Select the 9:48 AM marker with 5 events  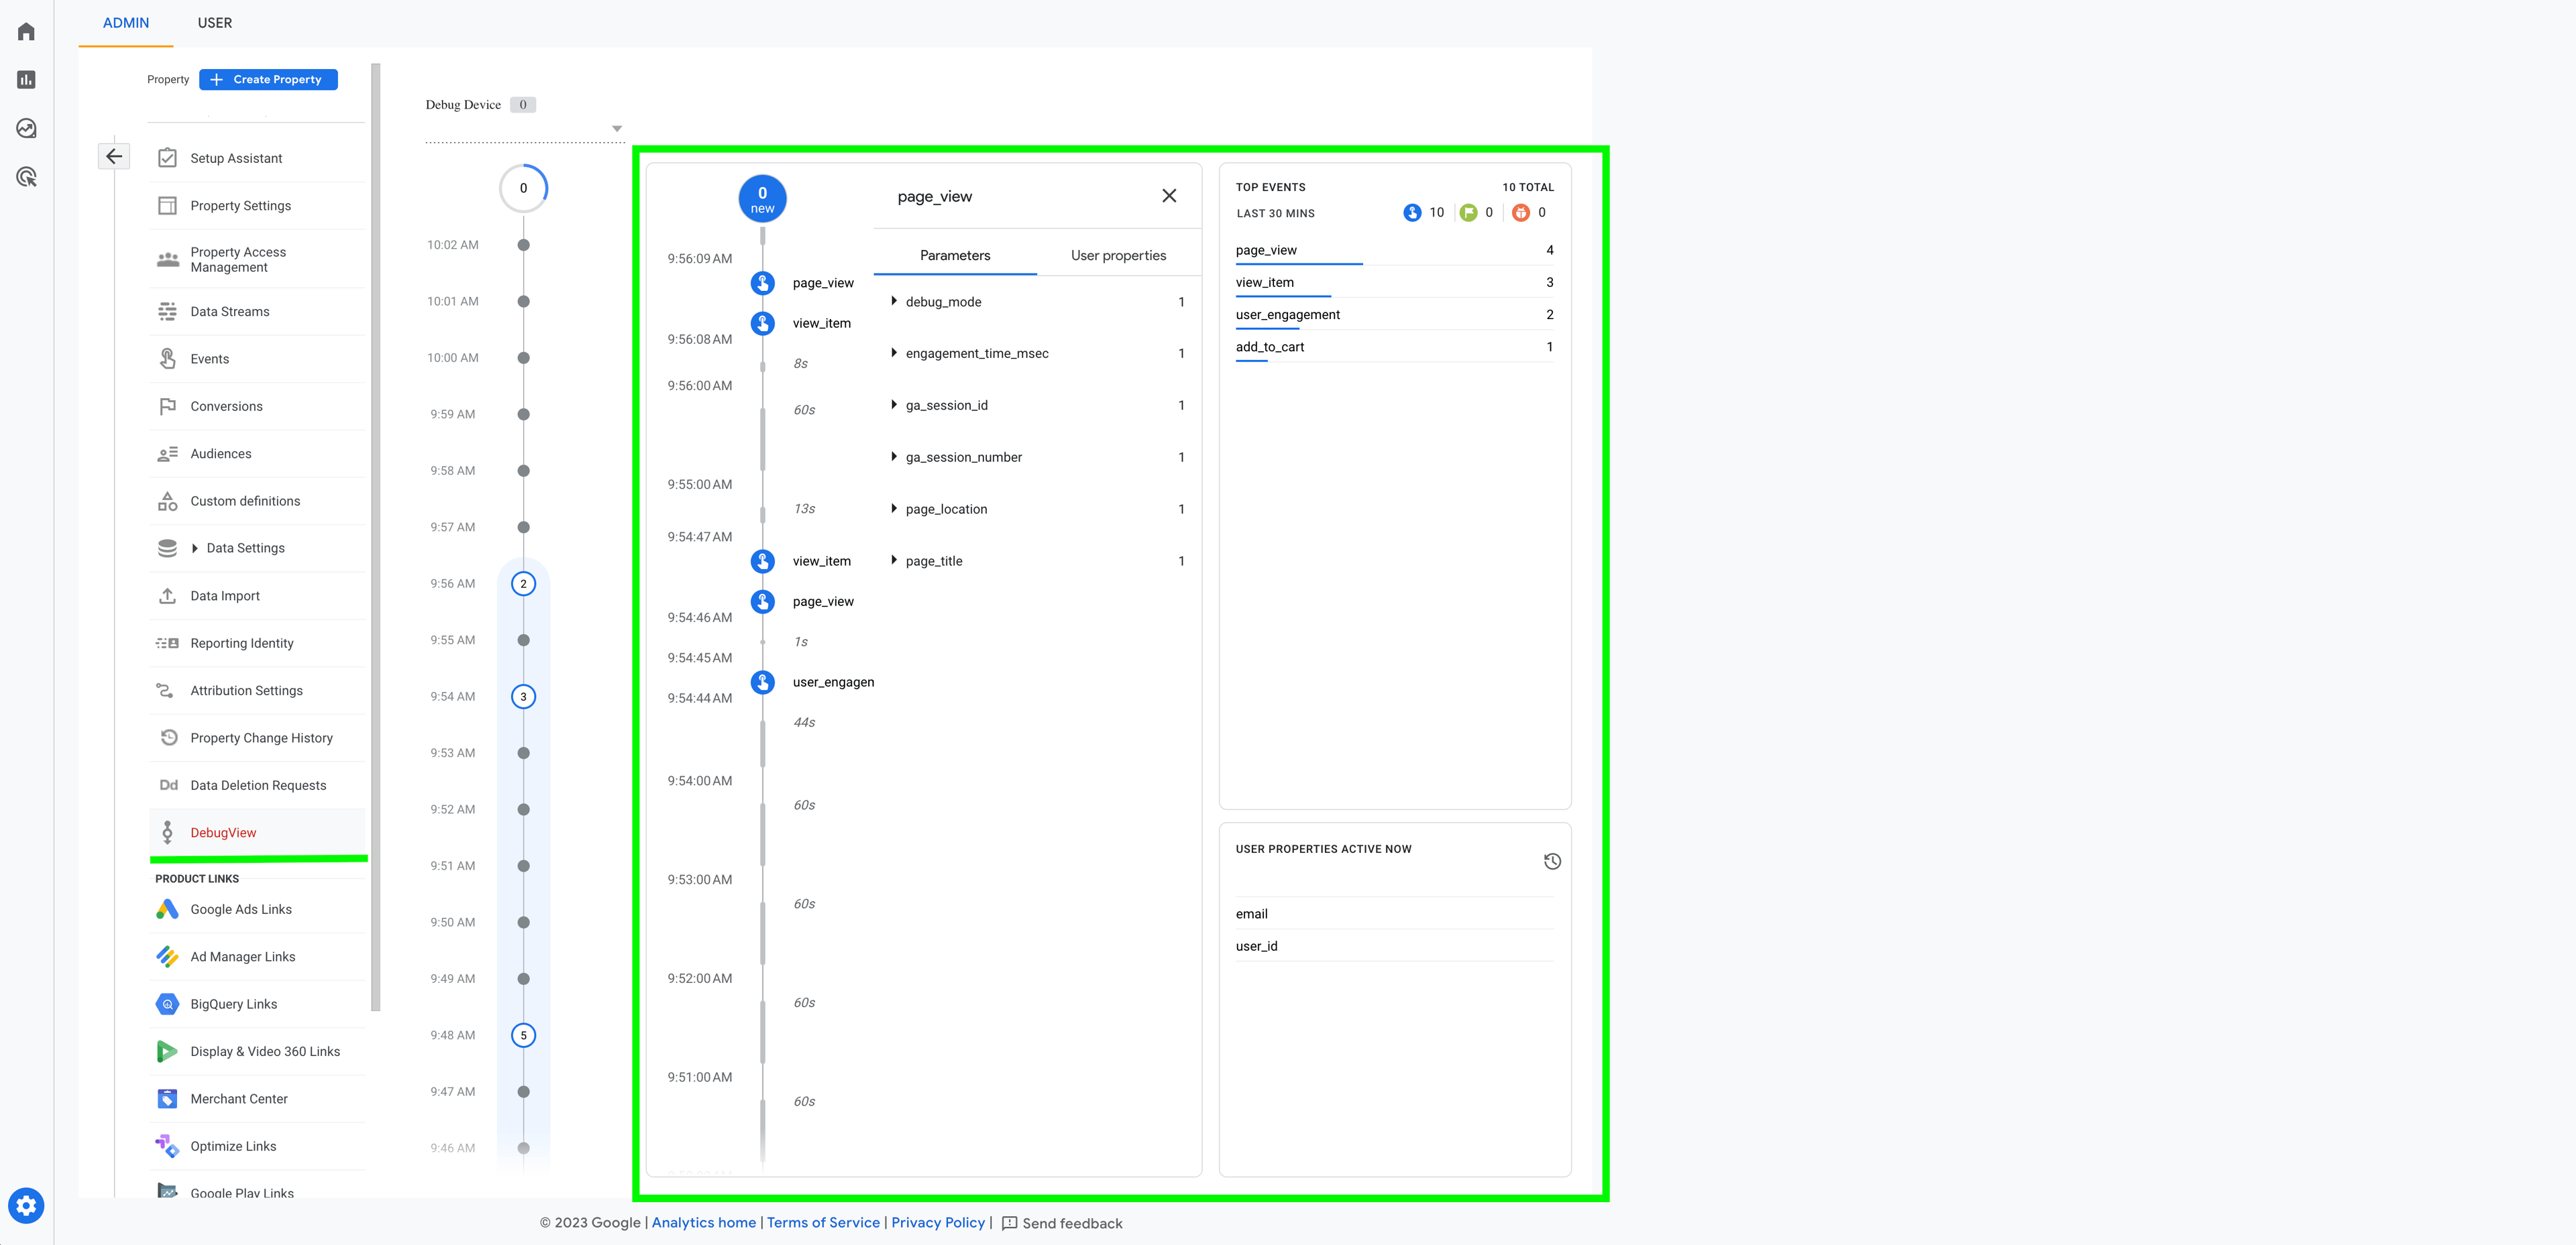523,1036
